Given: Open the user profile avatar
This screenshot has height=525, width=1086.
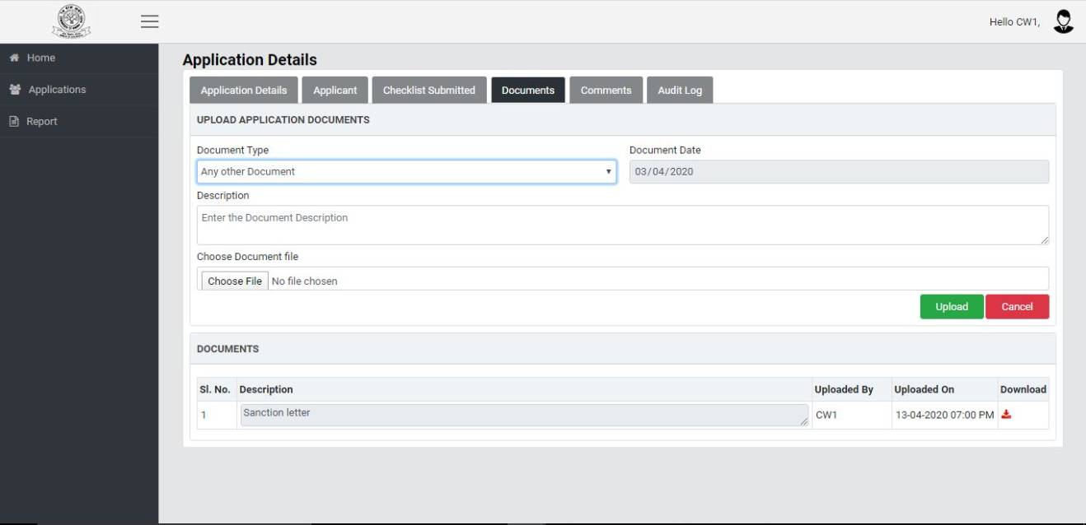Looking at the screenshot, I should (1064, 22).
